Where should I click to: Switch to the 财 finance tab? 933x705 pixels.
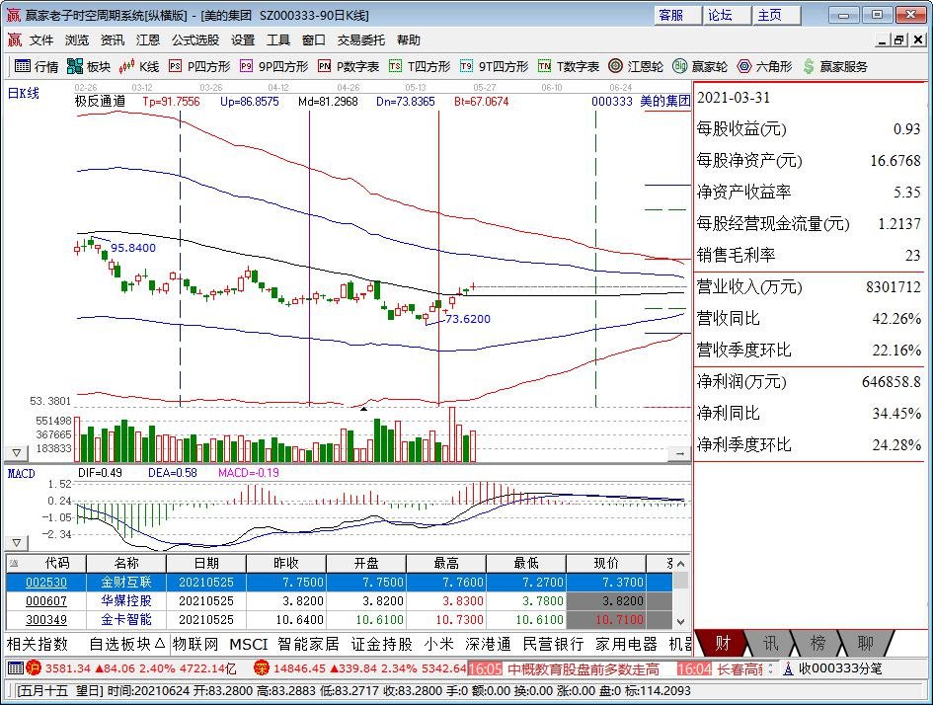pos(723,643)
